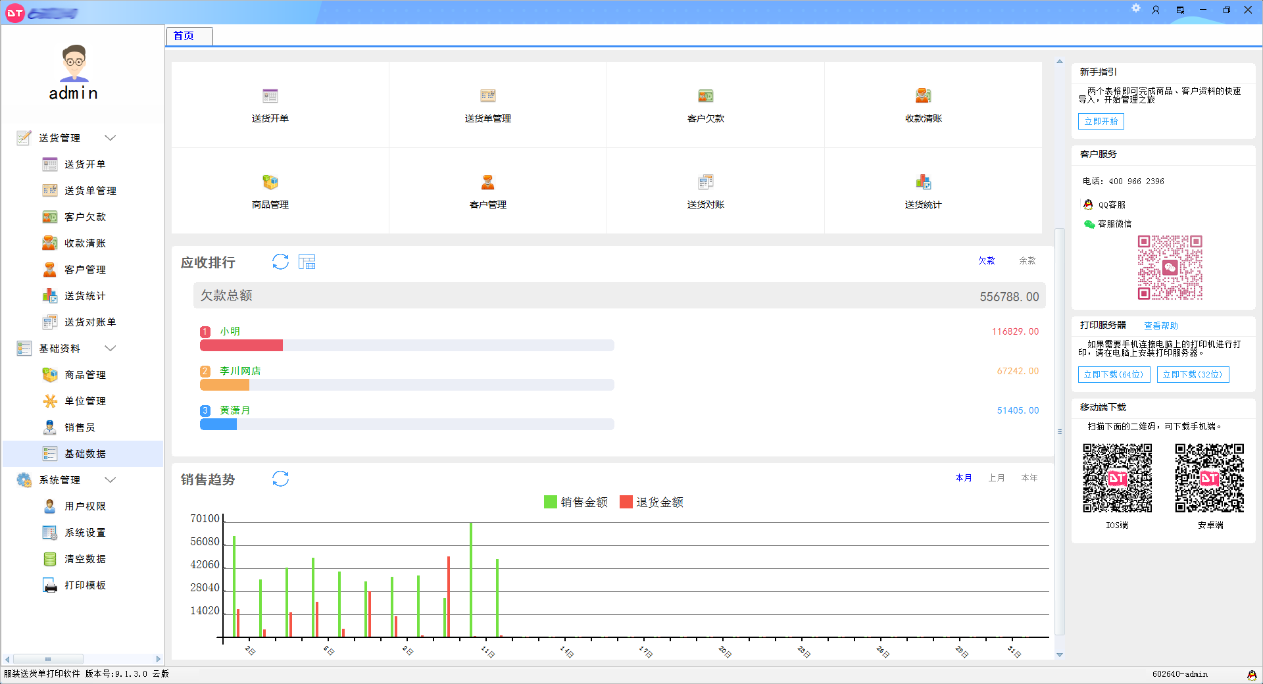This screenshot has height=684, width=1263.
Task: Click the red 退货金额 legend swatch
Action: 626,502
